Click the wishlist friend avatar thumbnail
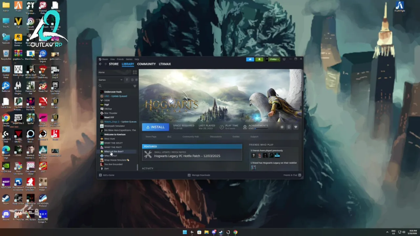Image resolution: width=420 pixels, height=236 pixels. click(253, 167)
